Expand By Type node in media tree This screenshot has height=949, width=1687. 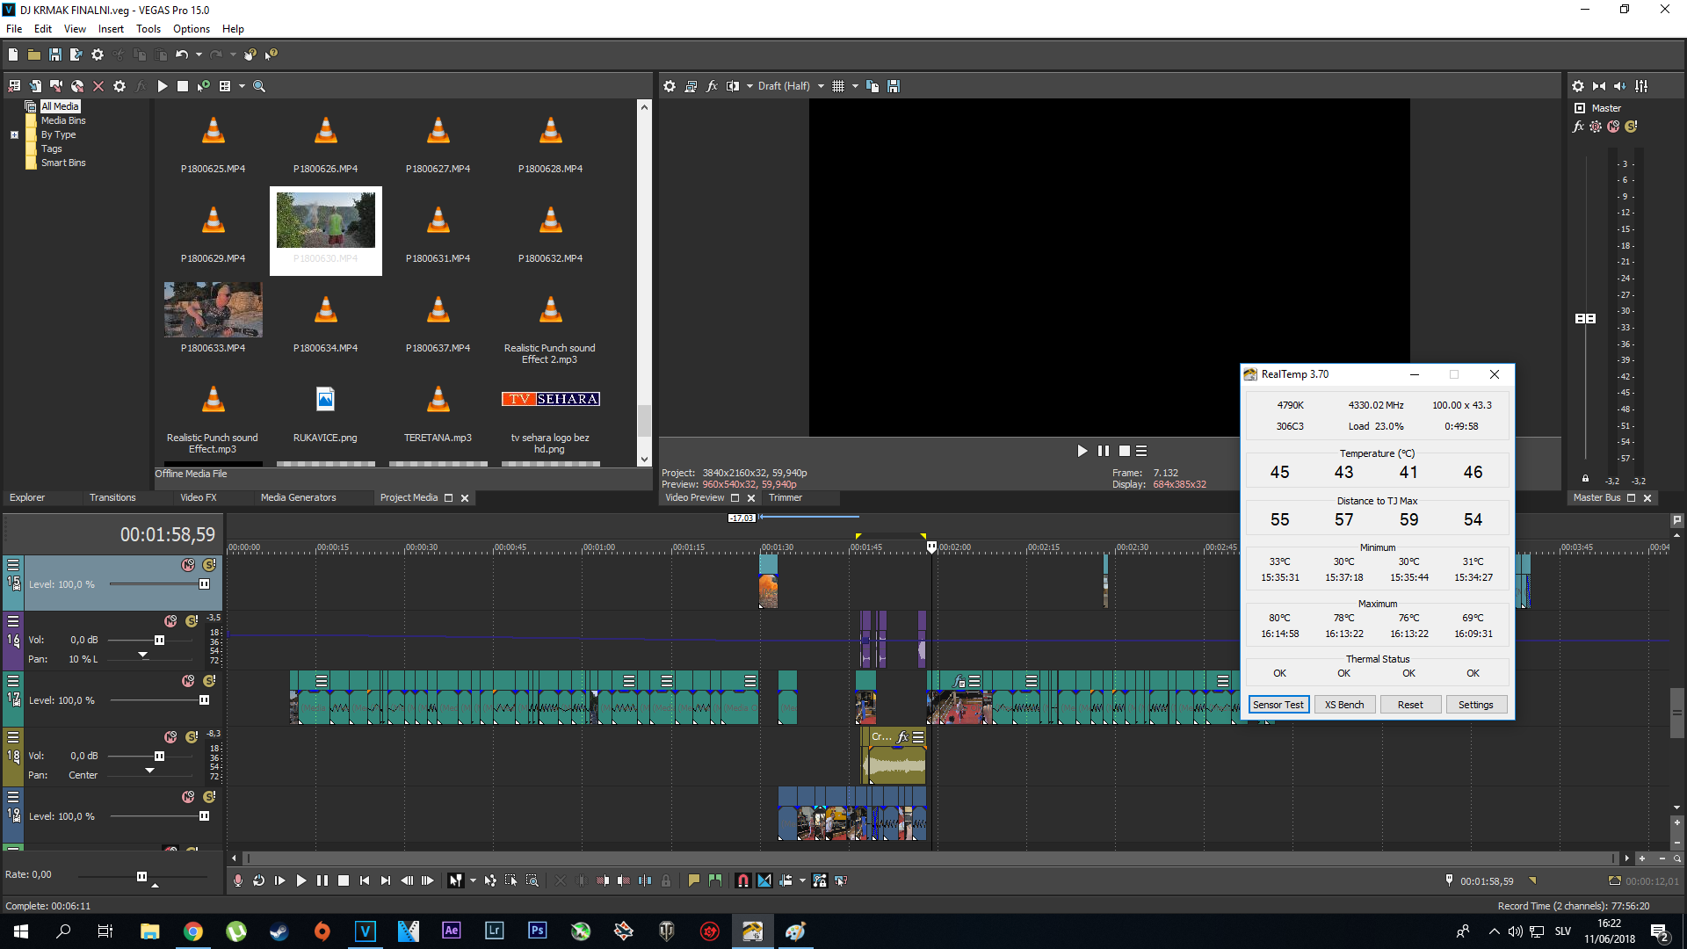pos(14,135)
